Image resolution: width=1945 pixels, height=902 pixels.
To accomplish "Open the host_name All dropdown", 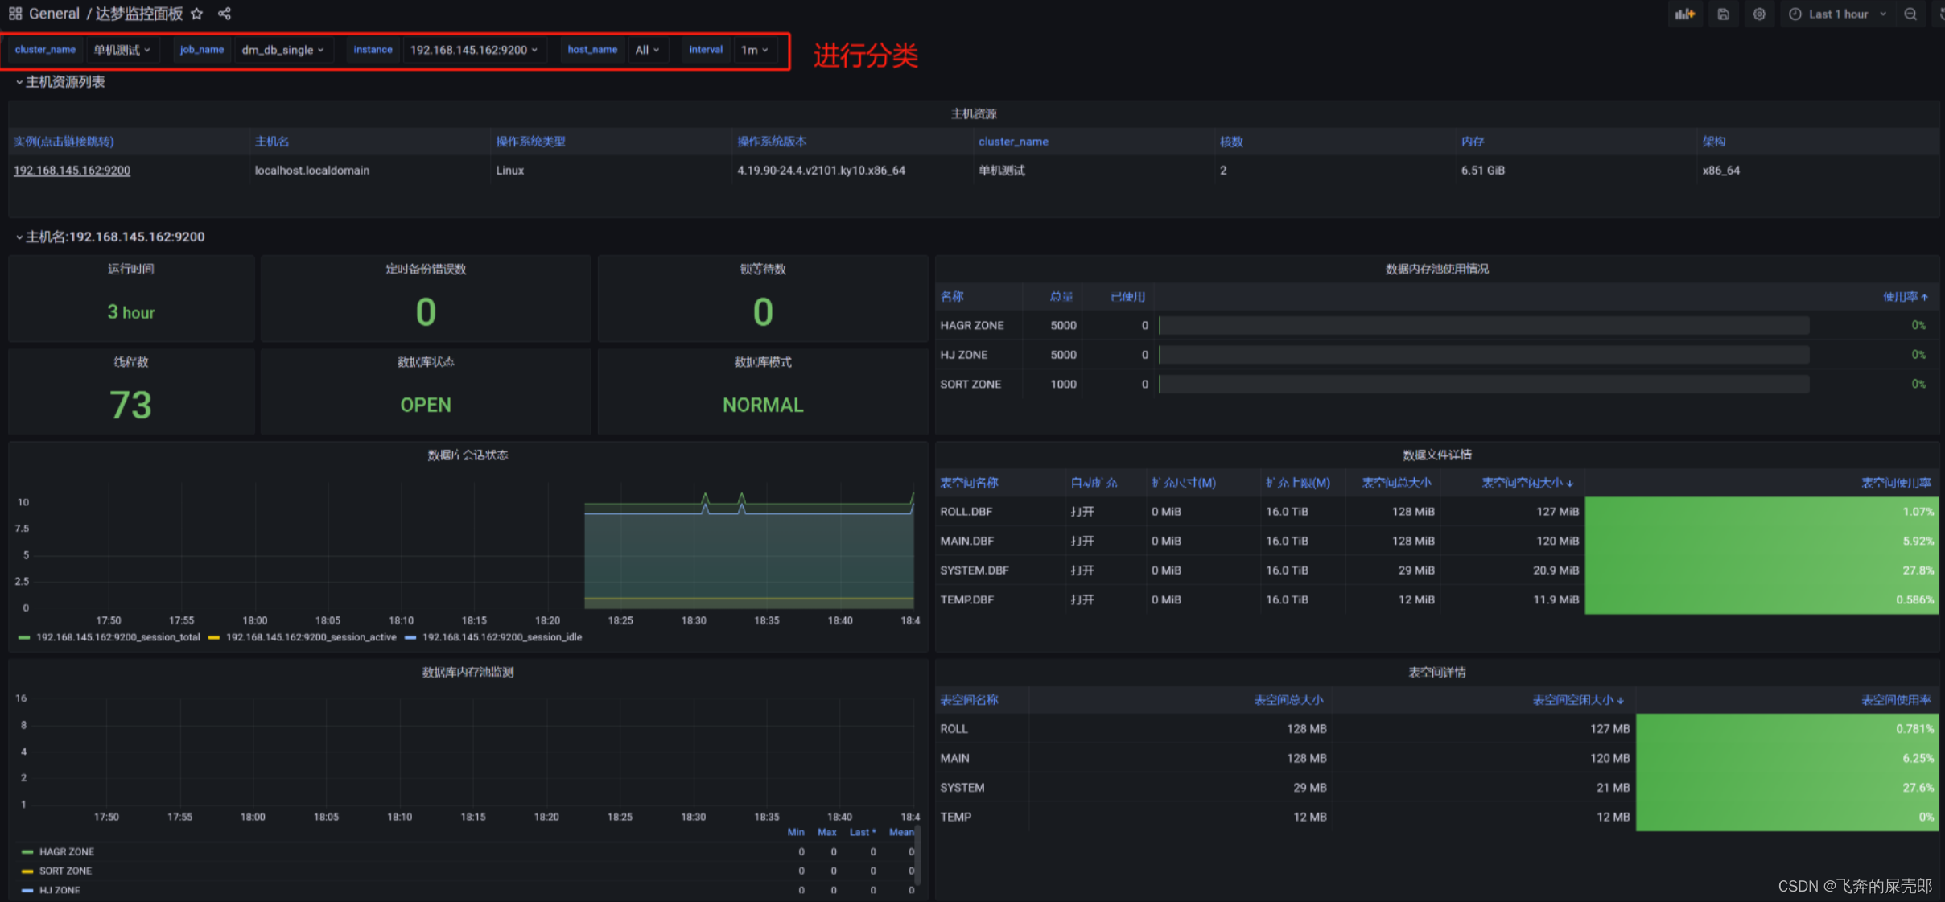I will coord(647,50).
